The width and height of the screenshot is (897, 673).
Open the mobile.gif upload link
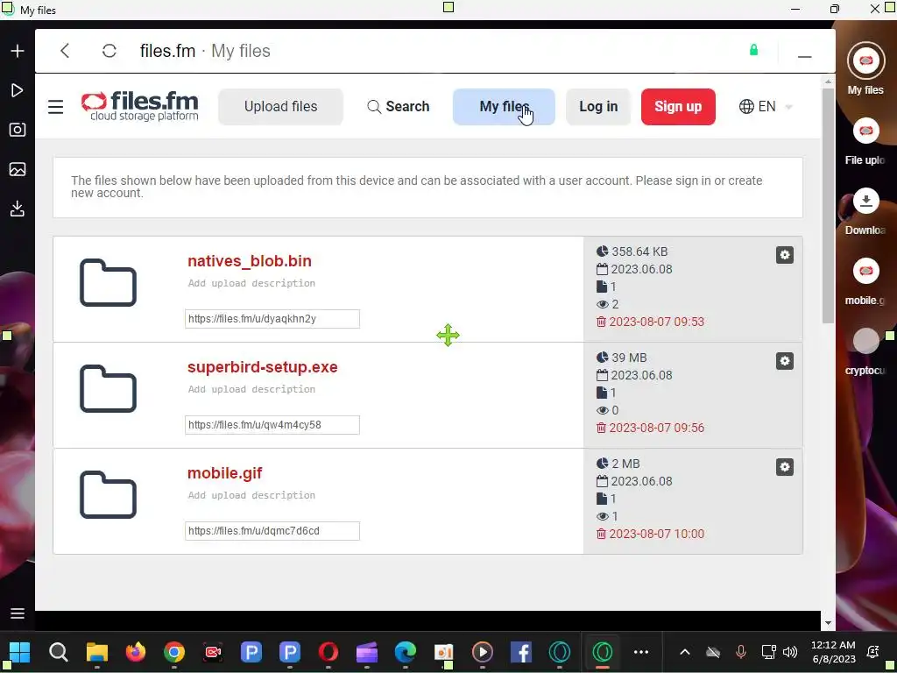coord(225,473)
